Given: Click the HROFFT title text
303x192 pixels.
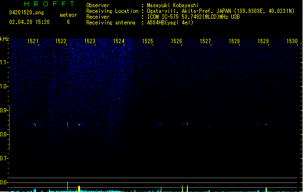Looking at the screenshot, I should (x=49, y=4).
